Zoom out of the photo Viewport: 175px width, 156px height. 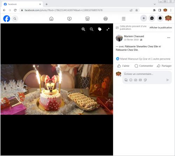(92, 29)
